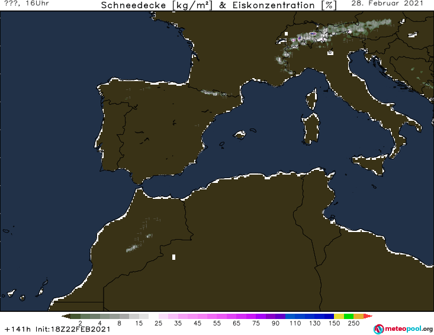Screen dimensions: 434x335
Task: Click the run label 'Init:18Z22FEB2021'
Action: tap(73, 330)
